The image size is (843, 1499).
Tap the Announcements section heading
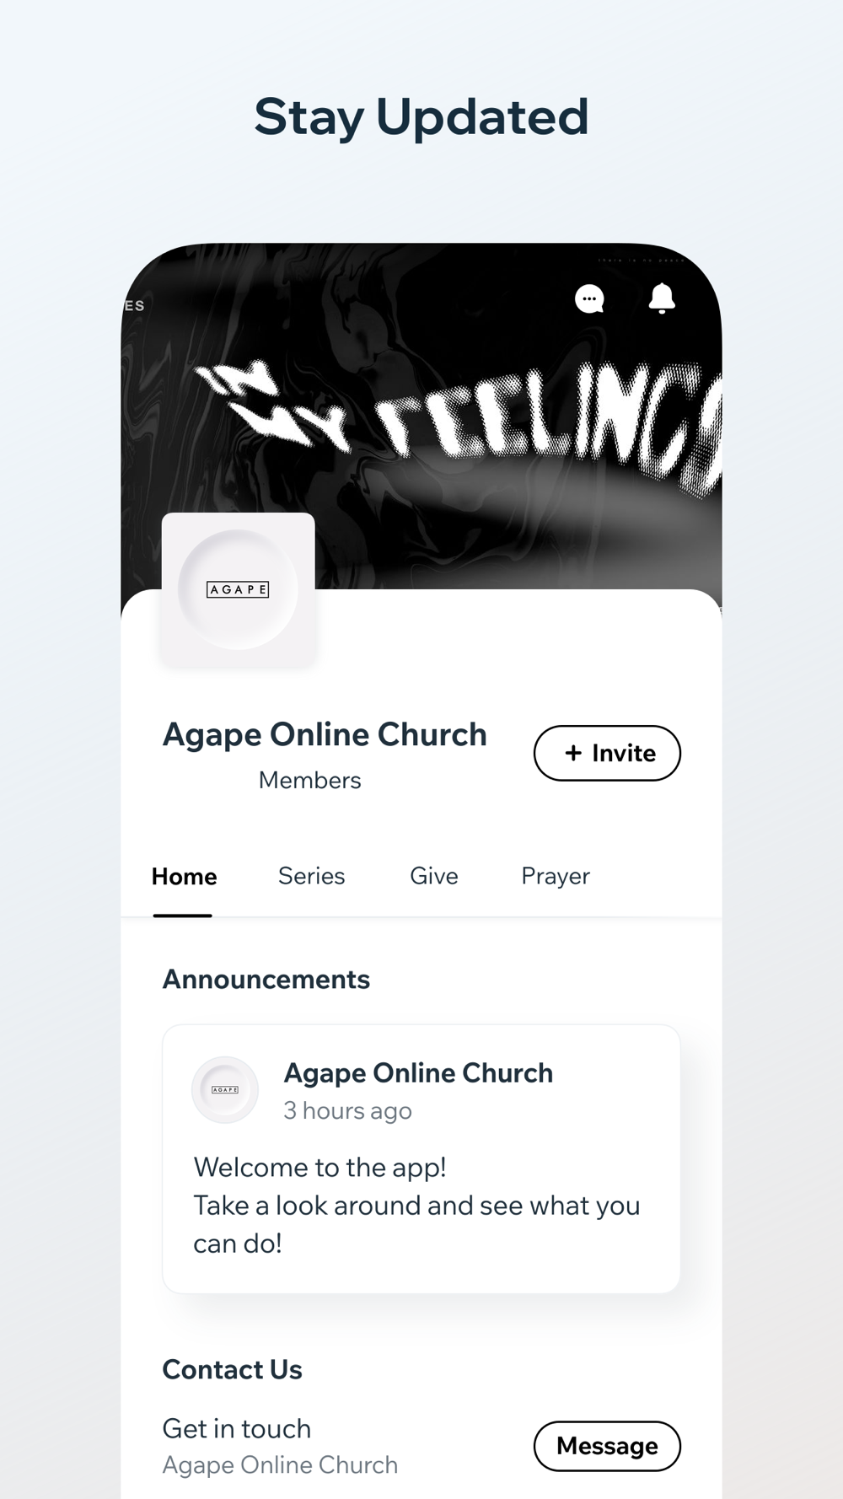[x=266, y=980]
